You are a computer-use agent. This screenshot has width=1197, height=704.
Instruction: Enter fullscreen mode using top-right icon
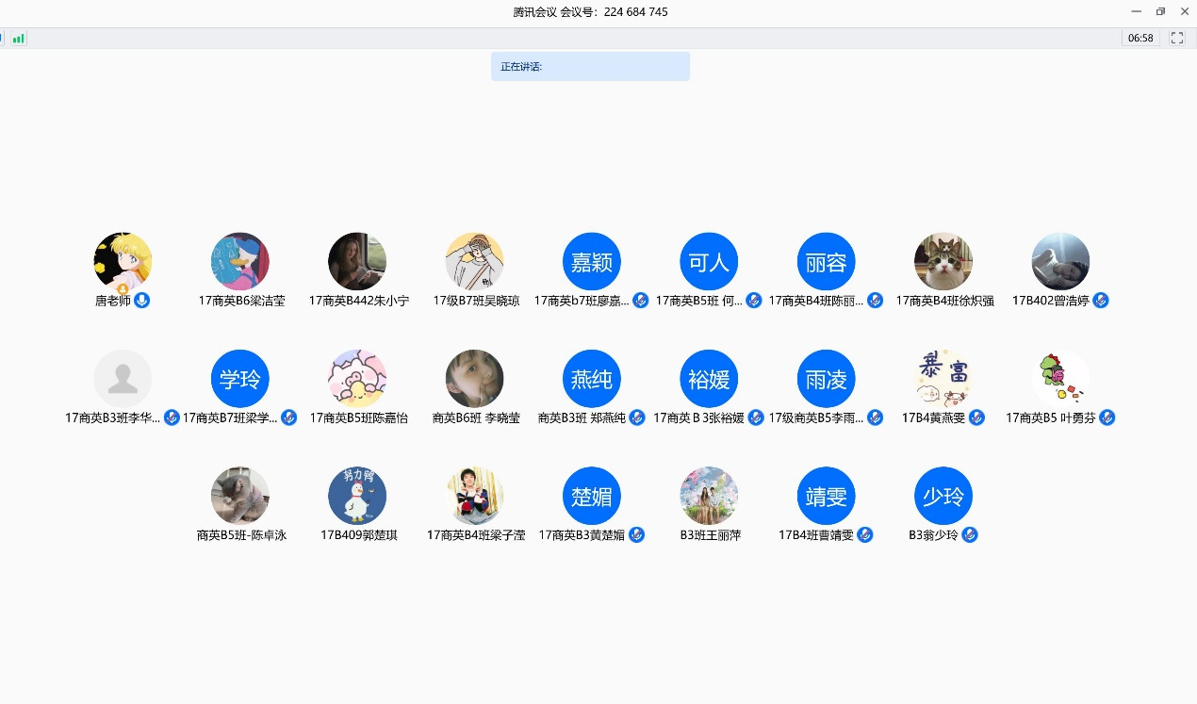point(1176,39)
